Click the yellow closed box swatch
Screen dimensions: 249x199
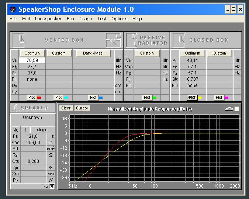pyautogui.click(x=200, y=98)
